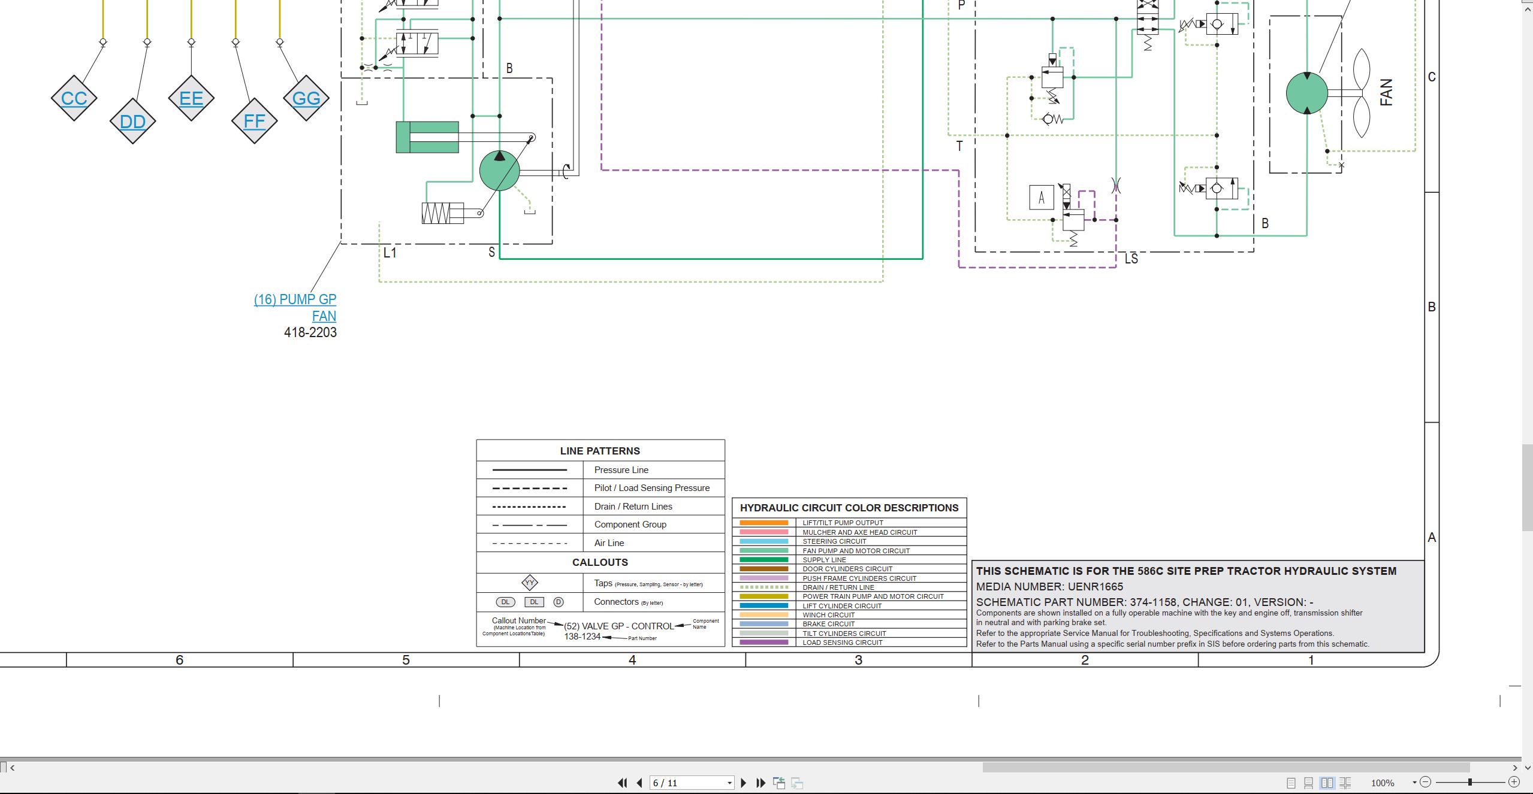Click the YY tap callout diamond in legend
Viewport: 1533px width, 794px height.
[x=530, y=582]
